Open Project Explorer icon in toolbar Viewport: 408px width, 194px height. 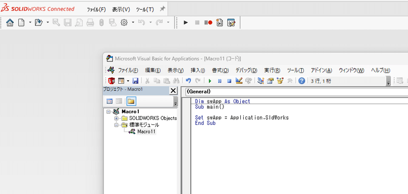tap(261, 81)
